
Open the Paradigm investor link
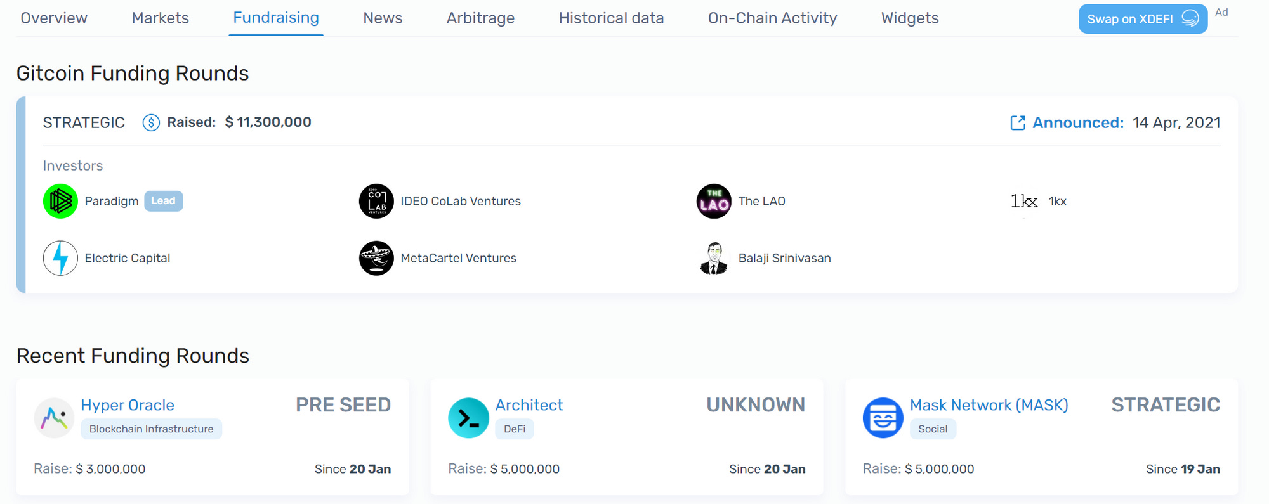[112, 201]
